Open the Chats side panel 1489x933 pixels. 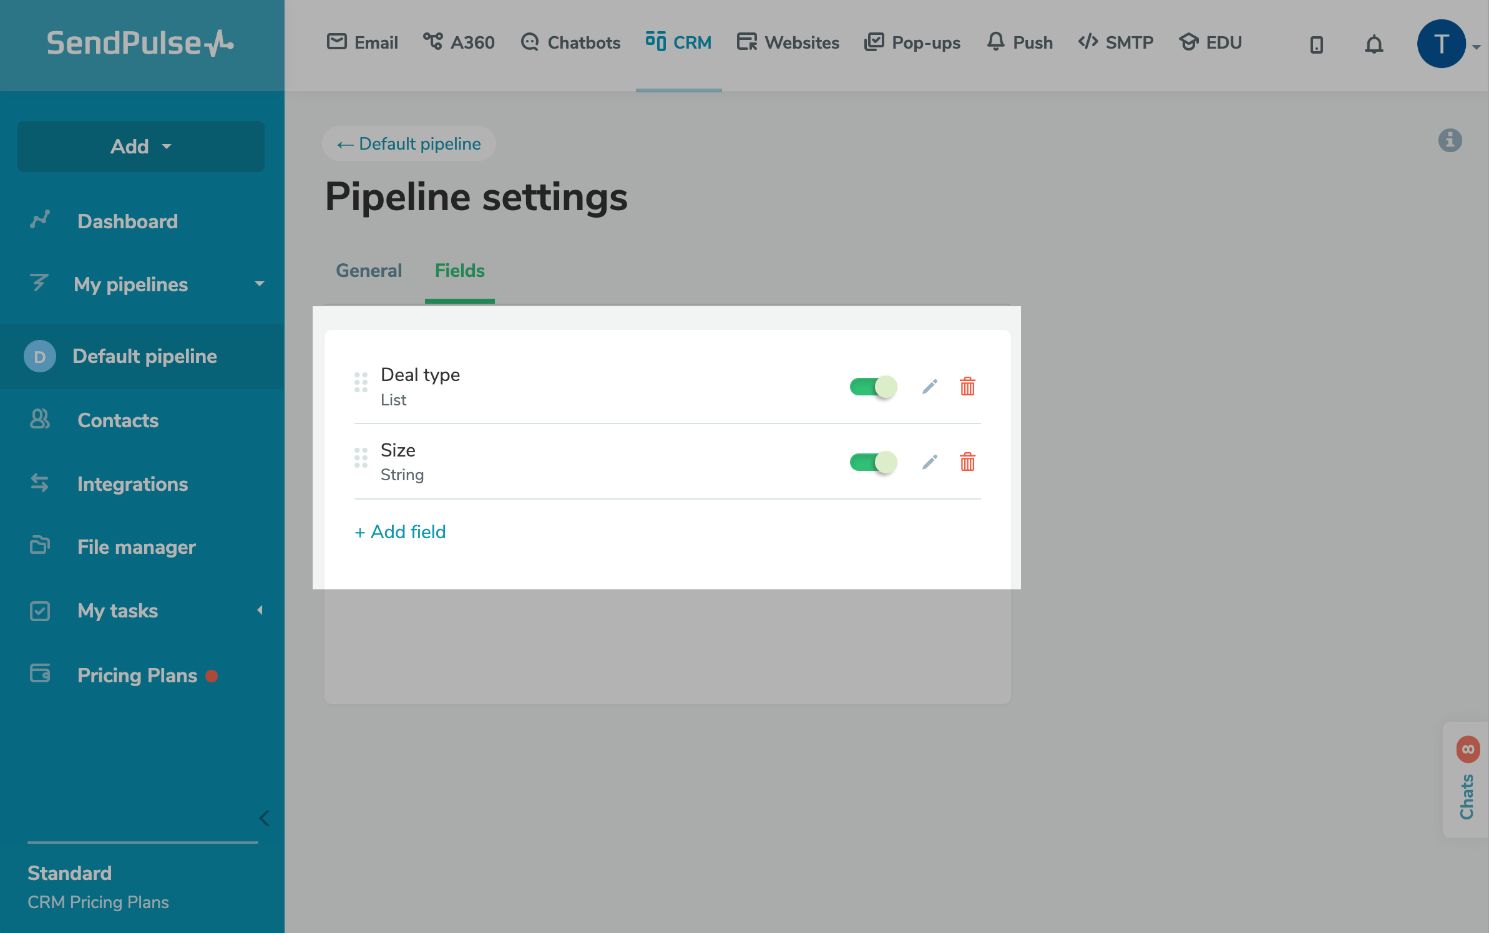click(1466, 780)
